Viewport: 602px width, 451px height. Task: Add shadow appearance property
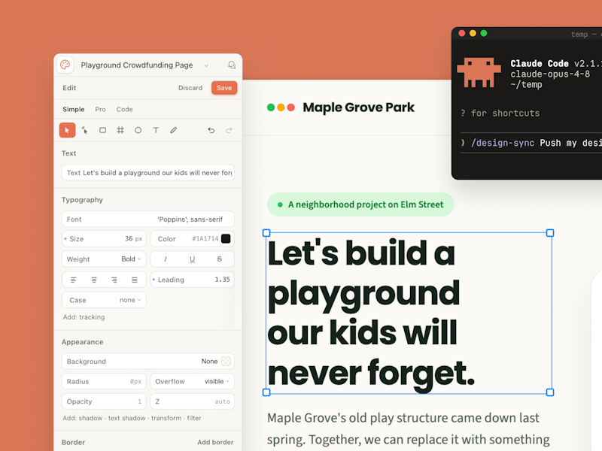tap(90, 418)
